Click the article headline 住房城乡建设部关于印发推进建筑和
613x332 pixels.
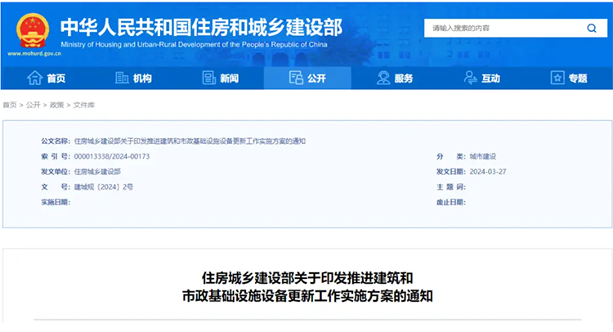coord(307,278)
